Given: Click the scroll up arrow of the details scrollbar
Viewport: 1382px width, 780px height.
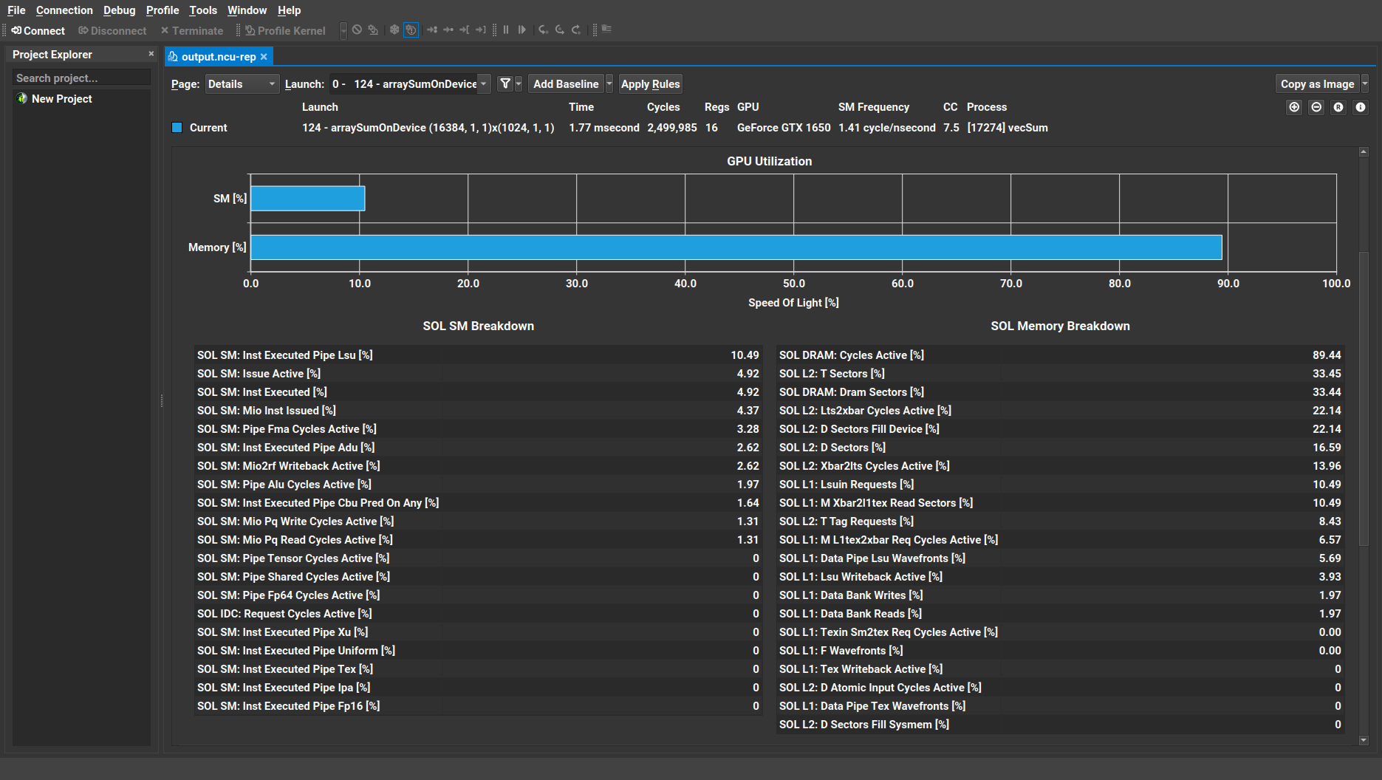Looking at the screenshot, I should point(1364,152).
